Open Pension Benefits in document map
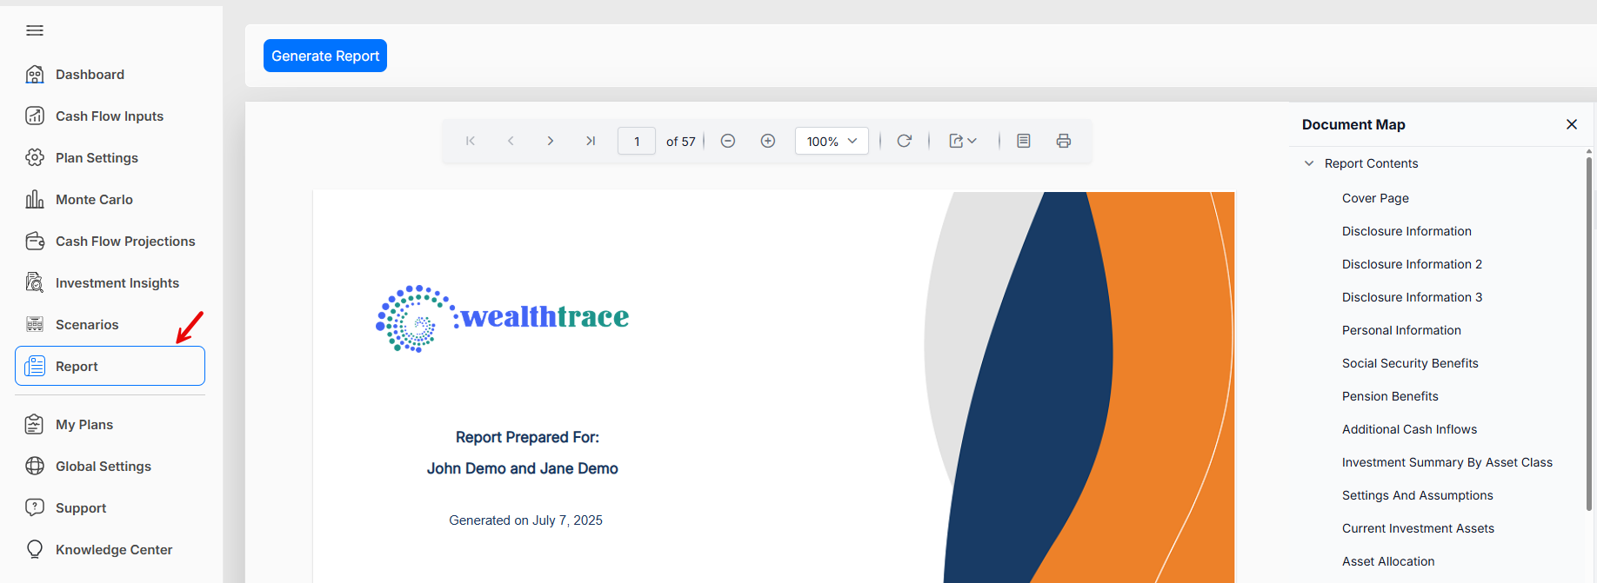Image resolution: width=1597 pixels, height=583 pixels. tap(1390, 396)
